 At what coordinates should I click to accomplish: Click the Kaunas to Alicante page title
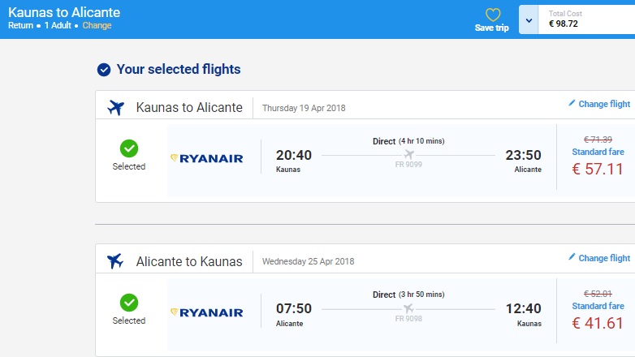64,12
